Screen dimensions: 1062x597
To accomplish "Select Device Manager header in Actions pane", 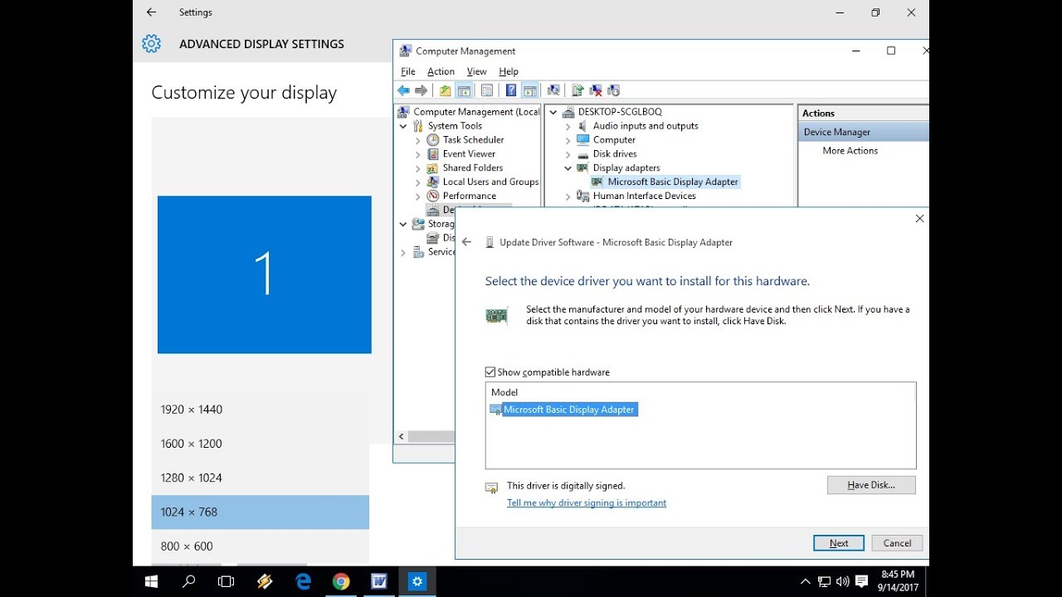I will click(864, 132).
